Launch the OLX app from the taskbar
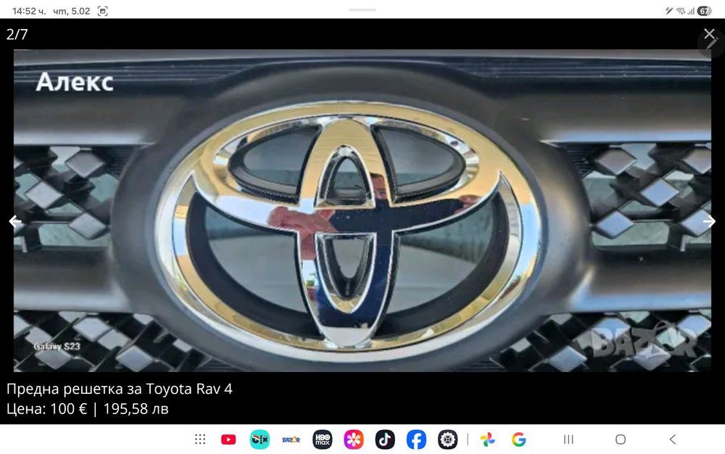The width and height of the screenshot is (725, 454). [x=260, y=439]
